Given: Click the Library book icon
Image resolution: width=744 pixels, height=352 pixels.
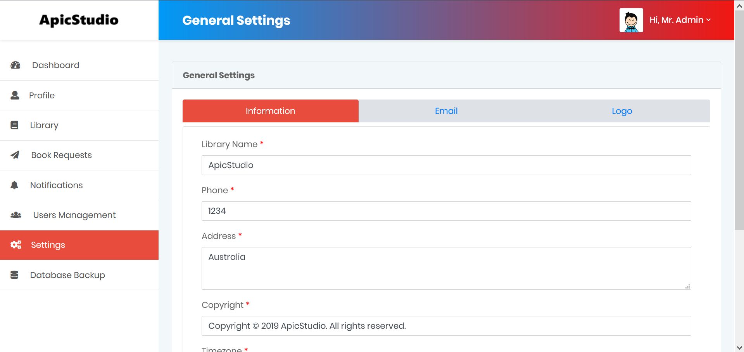Looking at the screenshot, I should [14, 125].
